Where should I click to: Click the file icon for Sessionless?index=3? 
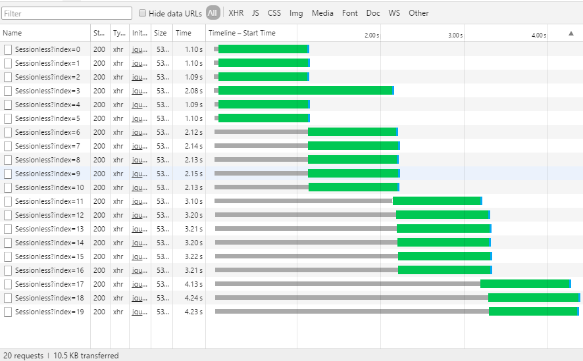point(8,91)
